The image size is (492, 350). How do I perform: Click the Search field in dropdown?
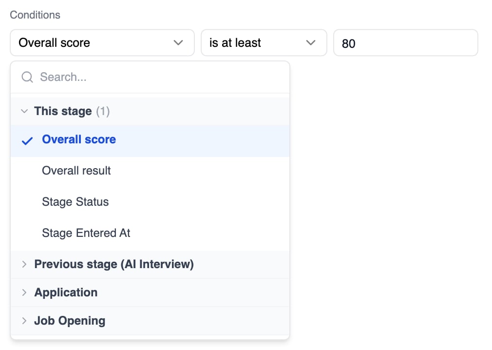point(150,77)
